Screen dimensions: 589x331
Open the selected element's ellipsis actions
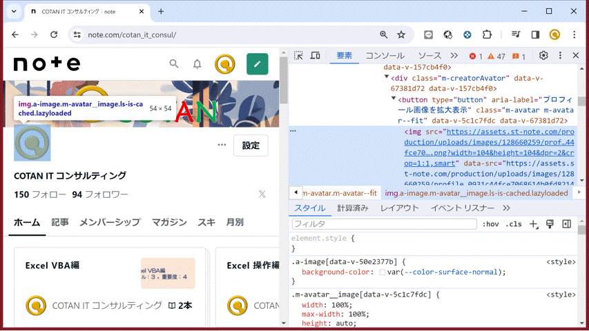click(293, 131)
